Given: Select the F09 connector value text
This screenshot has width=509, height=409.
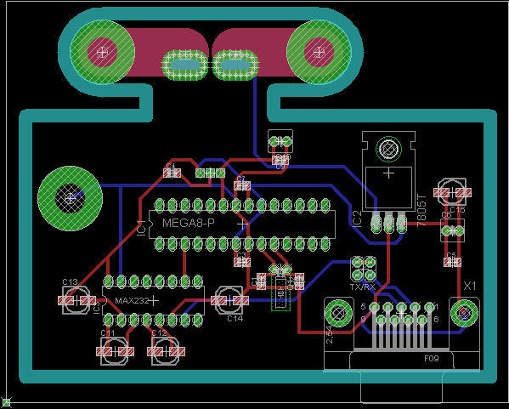Looking at the screenshot, I should [x=432, y=359].
